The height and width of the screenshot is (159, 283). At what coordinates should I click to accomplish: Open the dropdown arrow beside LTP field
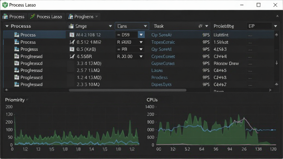click(276, 26)
